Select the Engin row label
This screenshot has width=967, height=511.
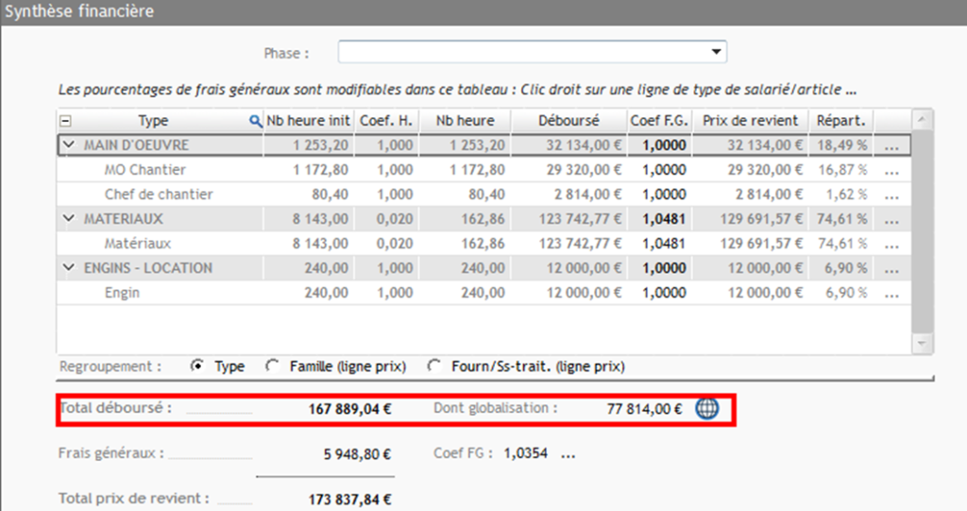tap(122, 293)
